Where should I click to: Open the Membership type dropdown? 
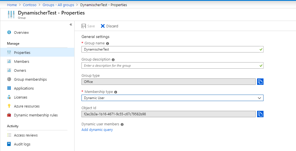(x=172, y=98)
